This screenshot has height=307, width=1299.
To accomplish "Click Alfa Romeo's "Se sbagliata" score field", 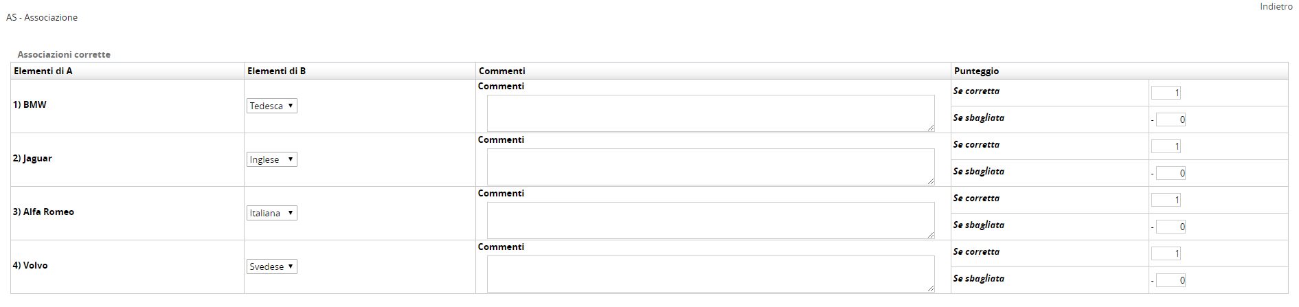I will pos(1171,227).
